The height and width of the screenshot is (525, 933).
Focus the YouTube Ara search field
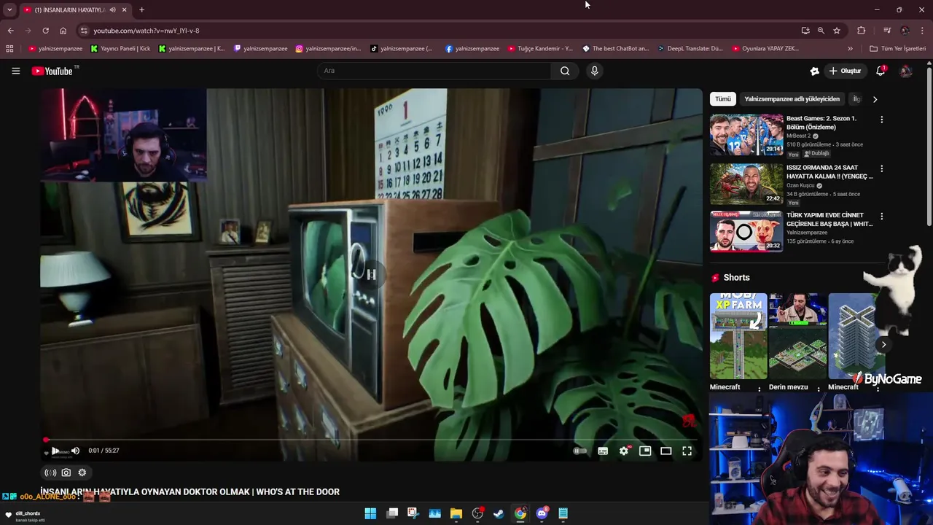434,71
